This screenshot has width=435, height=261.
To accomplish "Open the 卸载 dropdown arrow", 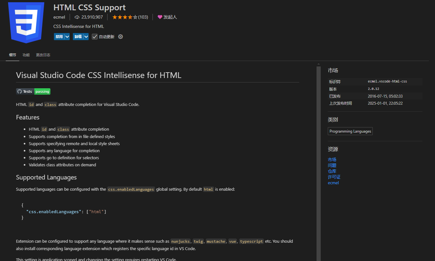I will (86, 37).
